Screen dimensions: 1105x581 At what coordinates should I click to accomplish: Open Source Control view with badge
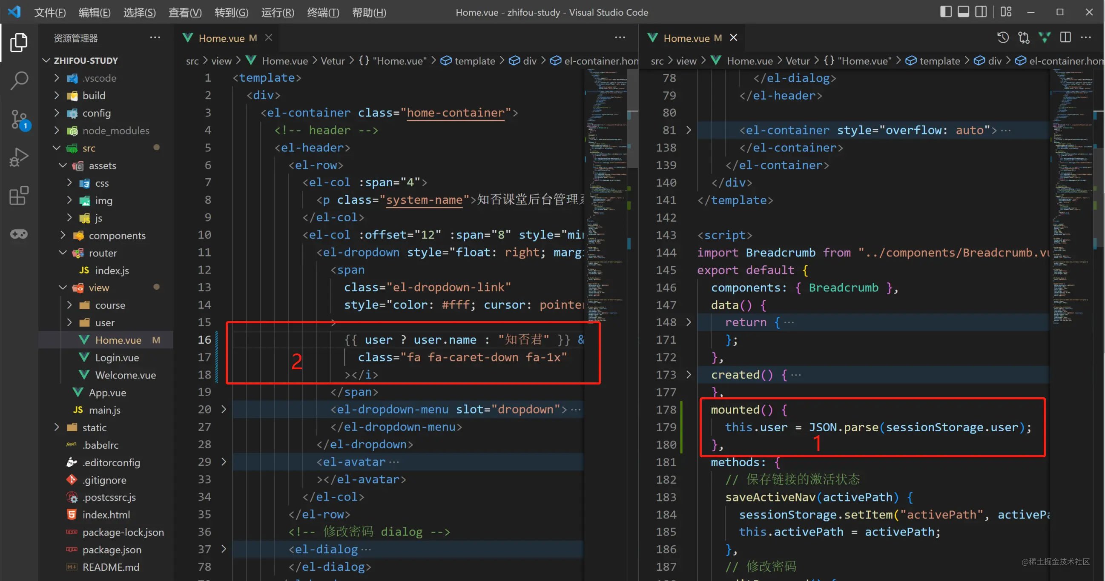[x=19, y=119]
